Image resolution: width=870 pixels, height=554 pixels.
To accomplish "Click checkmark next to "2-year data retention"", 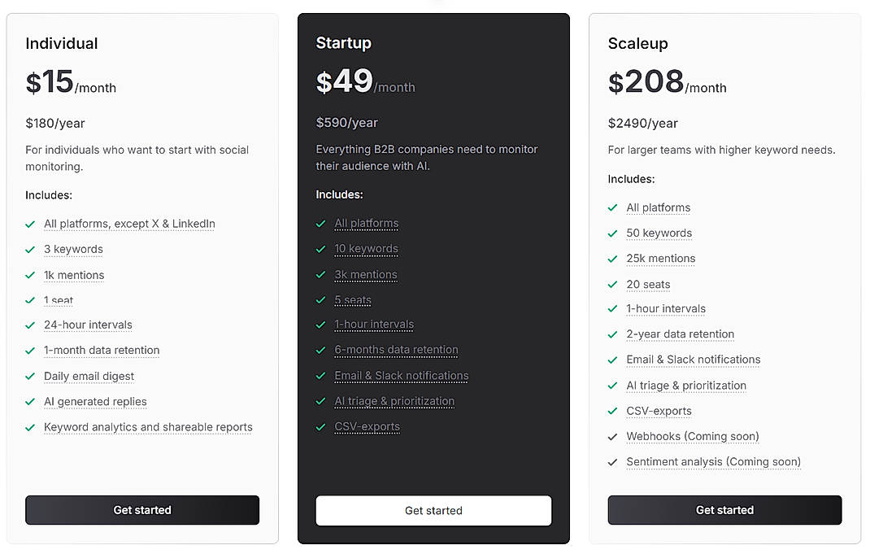I will 613,334.
